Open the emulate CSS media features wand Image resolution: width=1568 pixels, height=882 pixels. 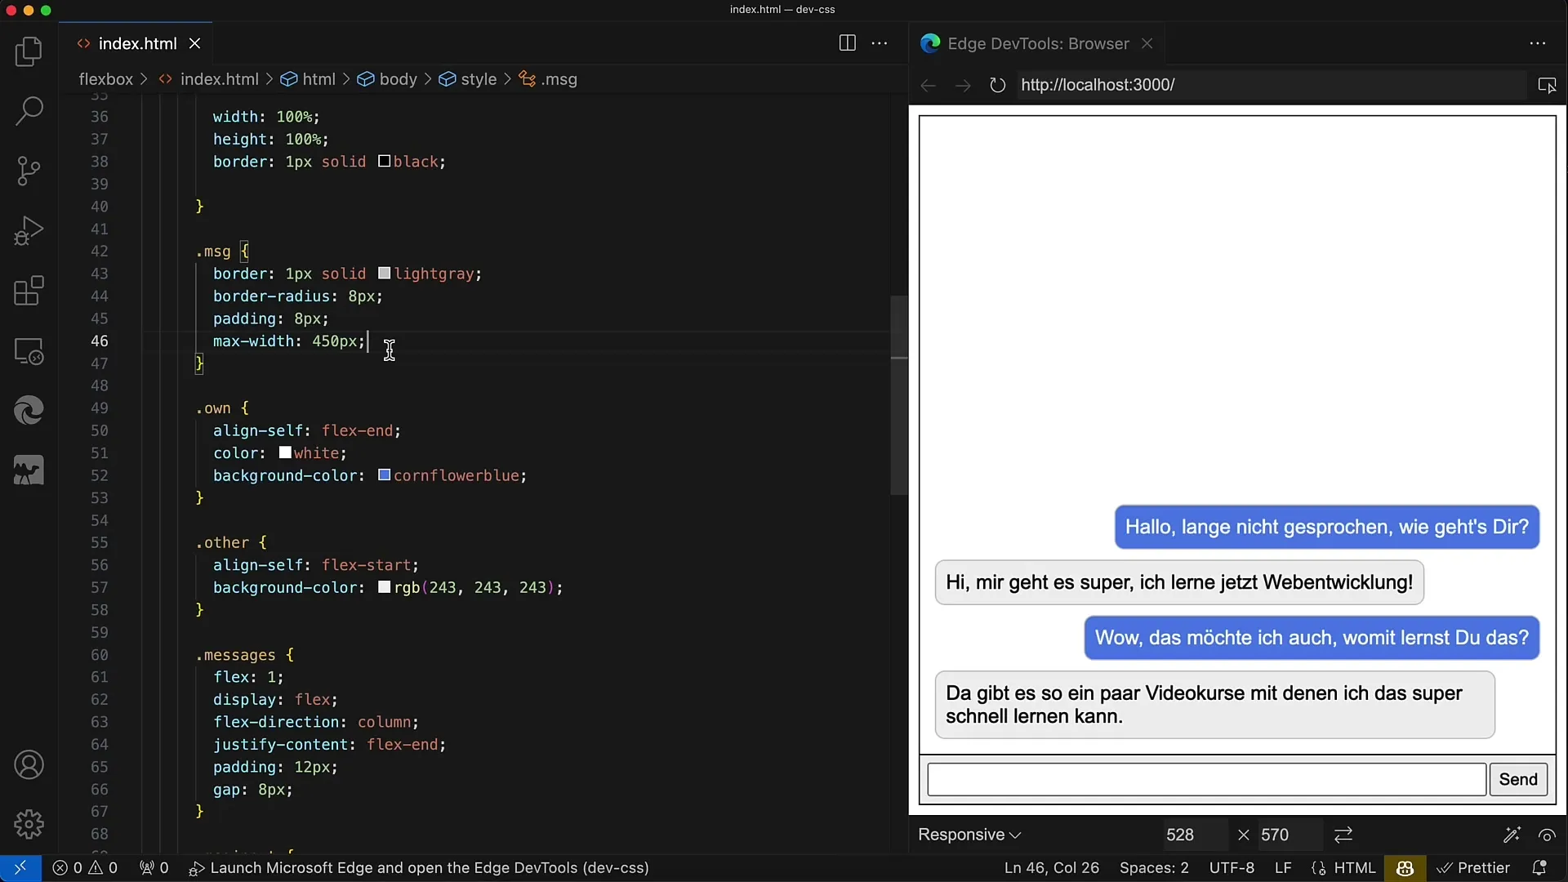[1512, 835]
